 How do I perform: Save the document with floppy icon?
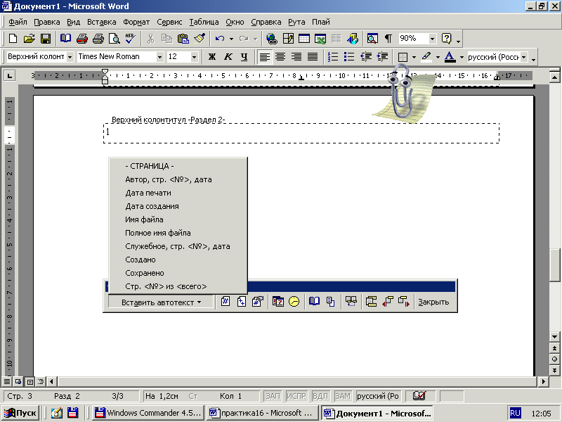[x=46, y=39]
